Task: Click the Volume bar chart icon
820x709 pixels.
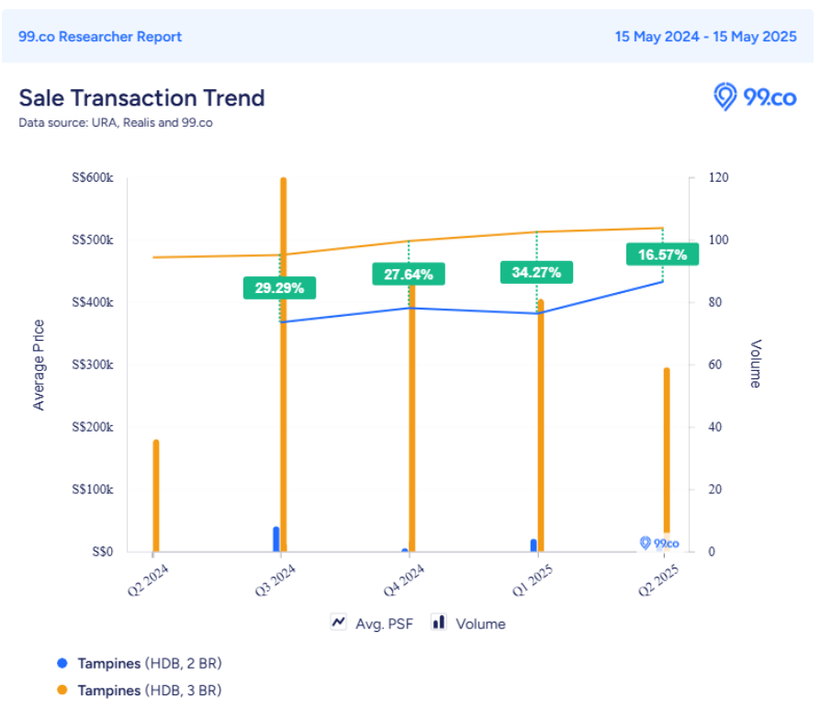Action: 439,623
